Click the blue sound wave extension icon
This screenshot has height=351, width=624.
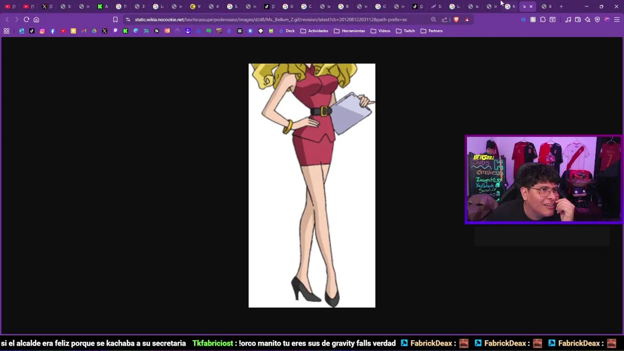click(x=523, y=19)
